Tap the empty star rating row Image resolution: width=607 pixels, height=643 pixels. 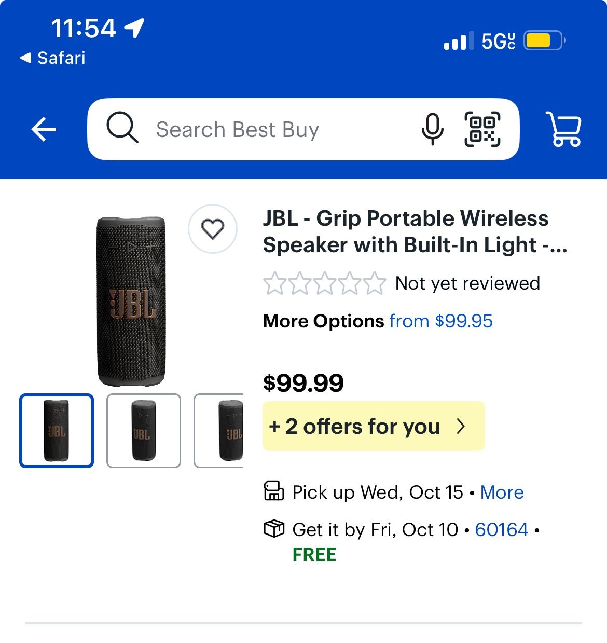(x=325, y=283)
